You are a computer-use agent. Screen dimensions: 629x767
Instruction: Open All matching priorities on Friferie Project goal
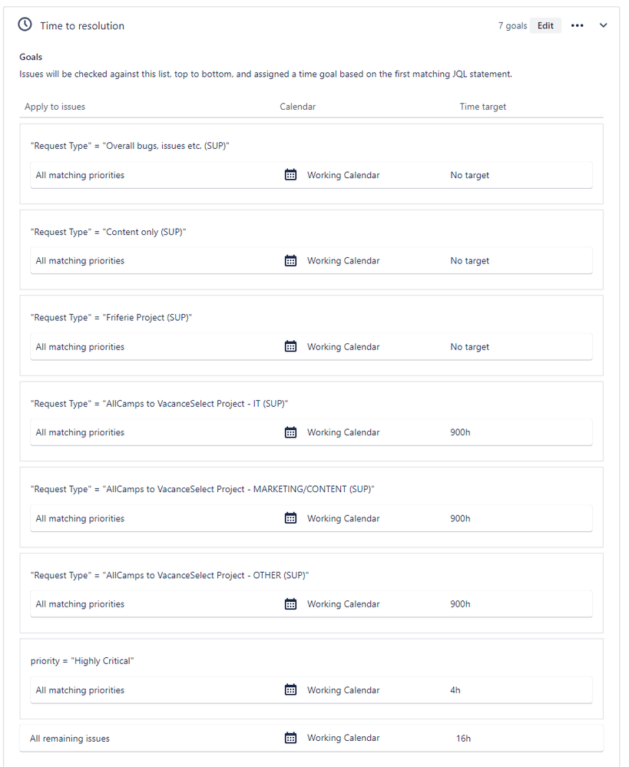(x=80, y=346)
